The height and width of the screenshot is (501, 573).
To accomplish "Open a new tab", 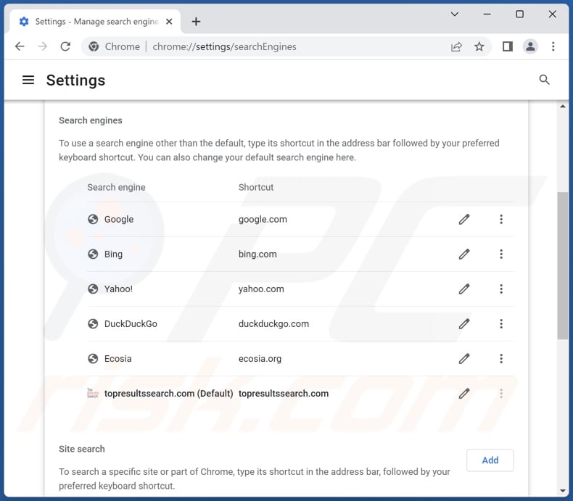I will (x=196, y=22).
